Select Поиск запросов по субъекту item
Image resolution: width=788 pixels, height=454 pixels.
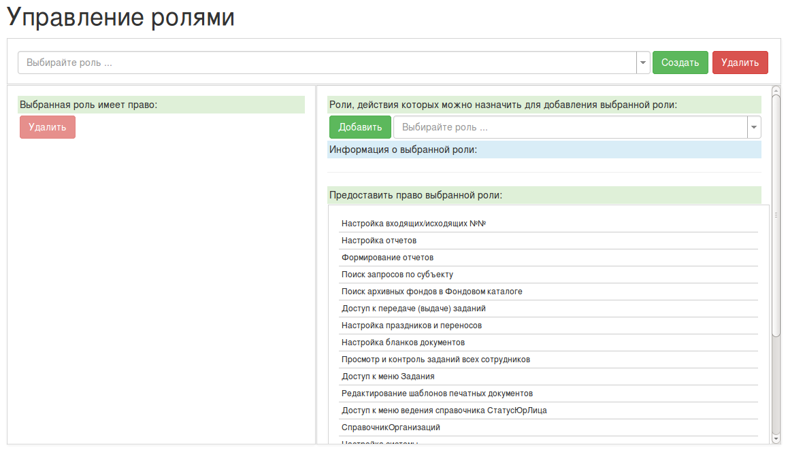coord(397,275)
